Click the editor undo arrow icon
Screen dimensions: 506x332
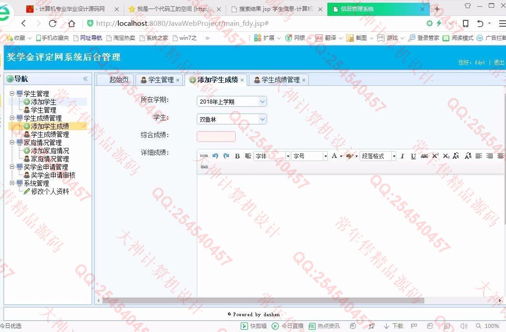215,156
